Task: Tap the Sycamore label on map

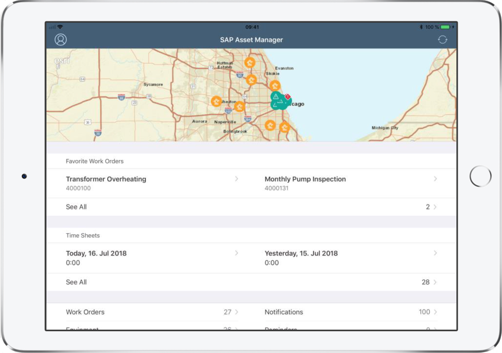Action: click(x=153, y=84)
